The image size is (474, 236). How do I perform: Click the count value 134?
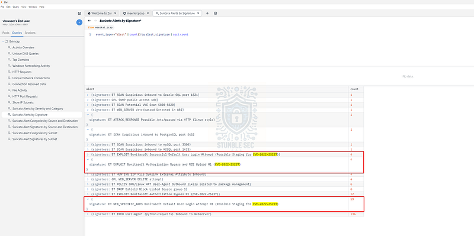[x=353, y=214]
